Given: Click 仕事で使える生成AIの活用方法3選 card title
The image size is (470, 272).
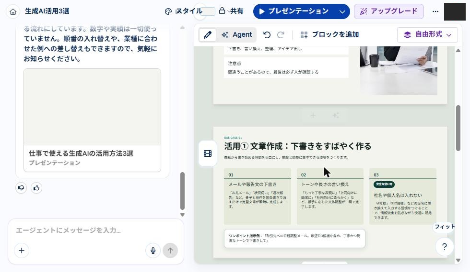Looking at the screenshot, I should (81, 153).
